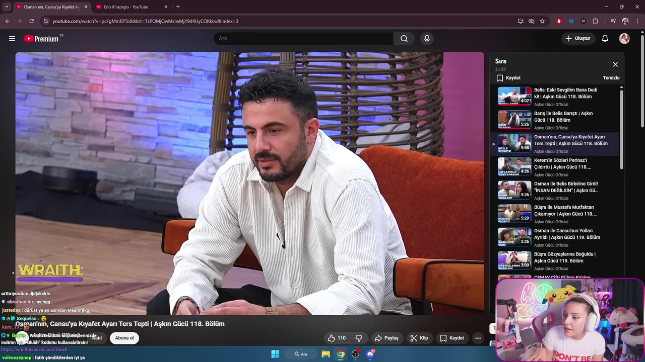Image resolution: width=645 pixels, height=362 pixels.
Task: Open more actions three-dot menu under video
Action: (478, 338)
